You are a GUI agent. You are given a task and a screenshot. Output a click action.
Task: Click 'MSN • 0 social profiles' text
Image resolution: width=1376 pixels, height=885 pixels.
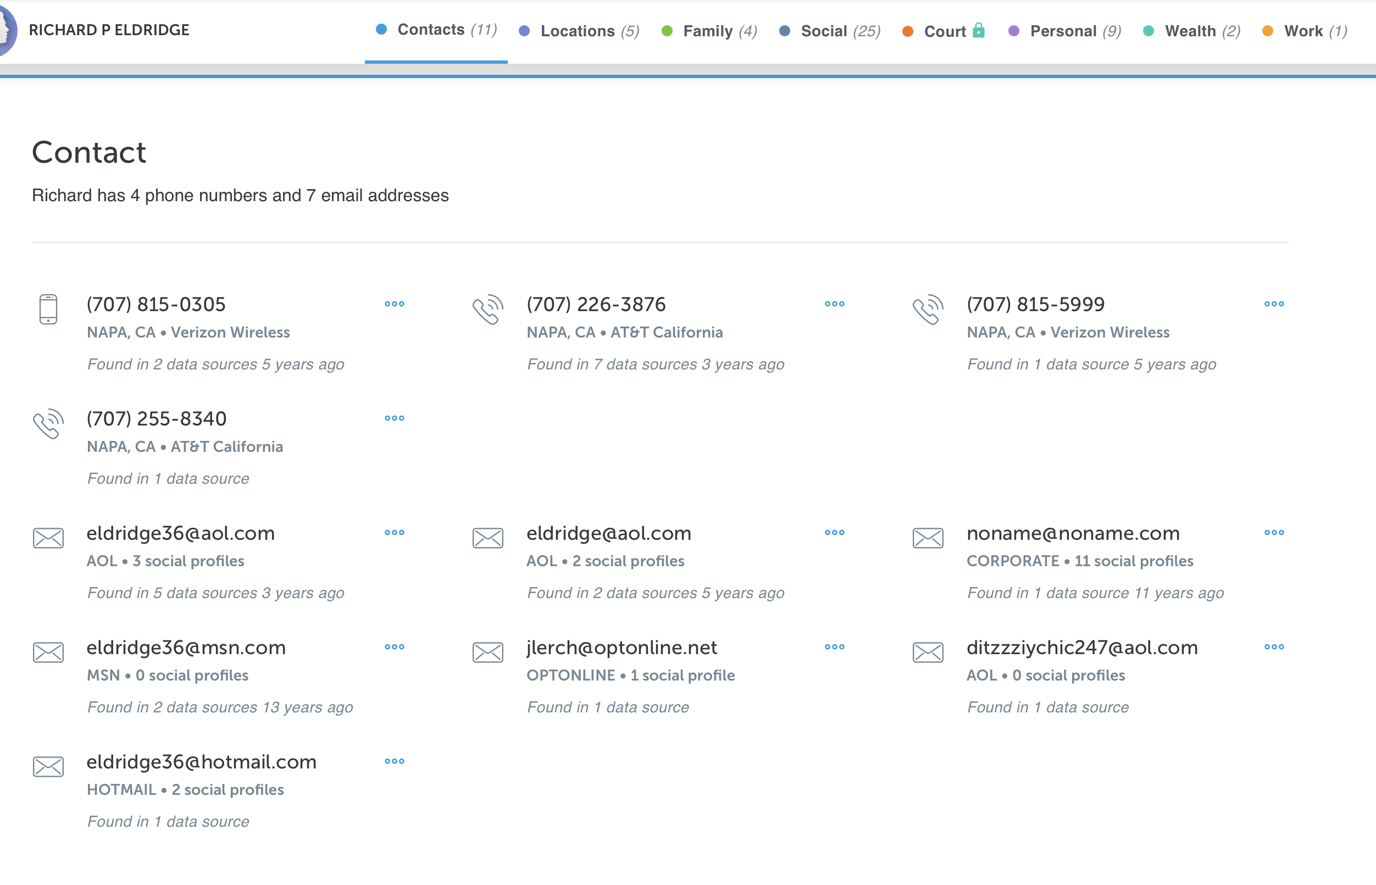168,675
